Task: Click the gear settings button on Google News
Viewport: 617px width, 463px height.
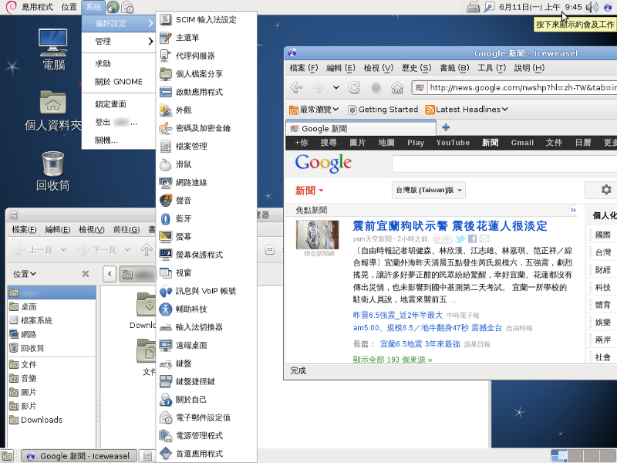Action: click(606, 190)
